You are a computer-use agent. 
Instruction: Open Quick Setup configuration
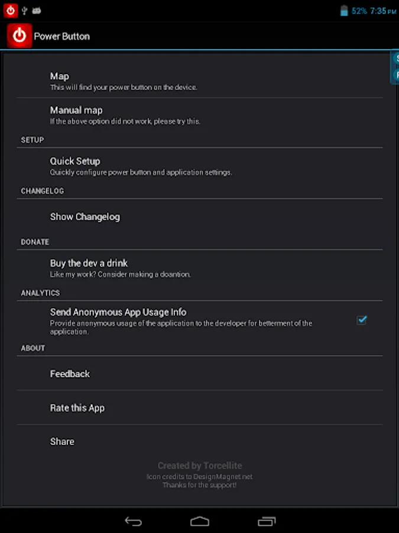(x=200, y=166)
